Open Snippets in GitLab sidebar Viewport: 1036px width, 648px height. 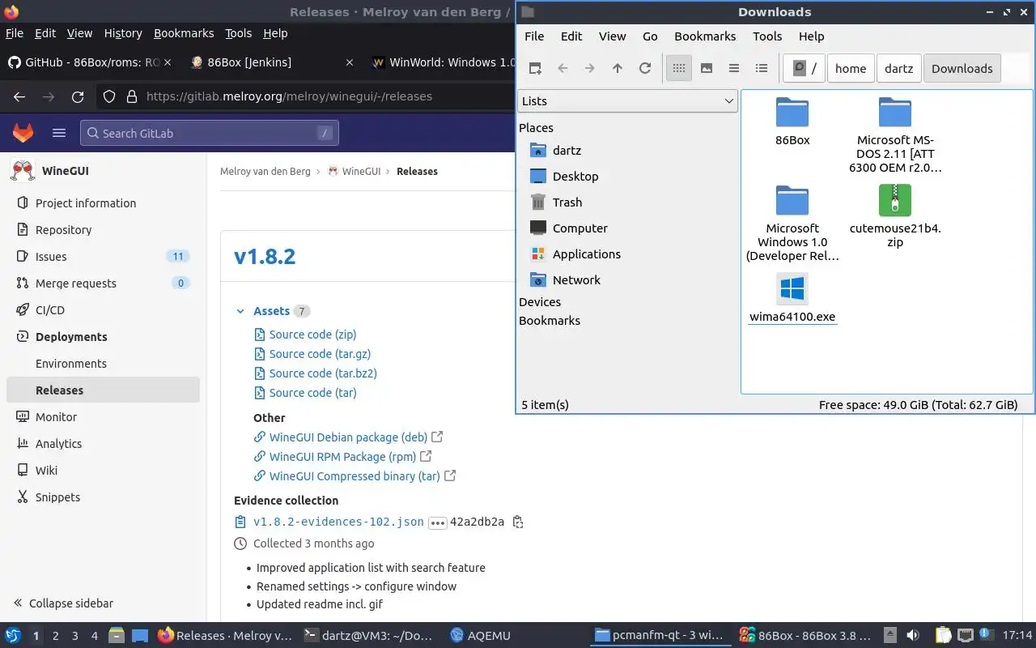point(103,497)
